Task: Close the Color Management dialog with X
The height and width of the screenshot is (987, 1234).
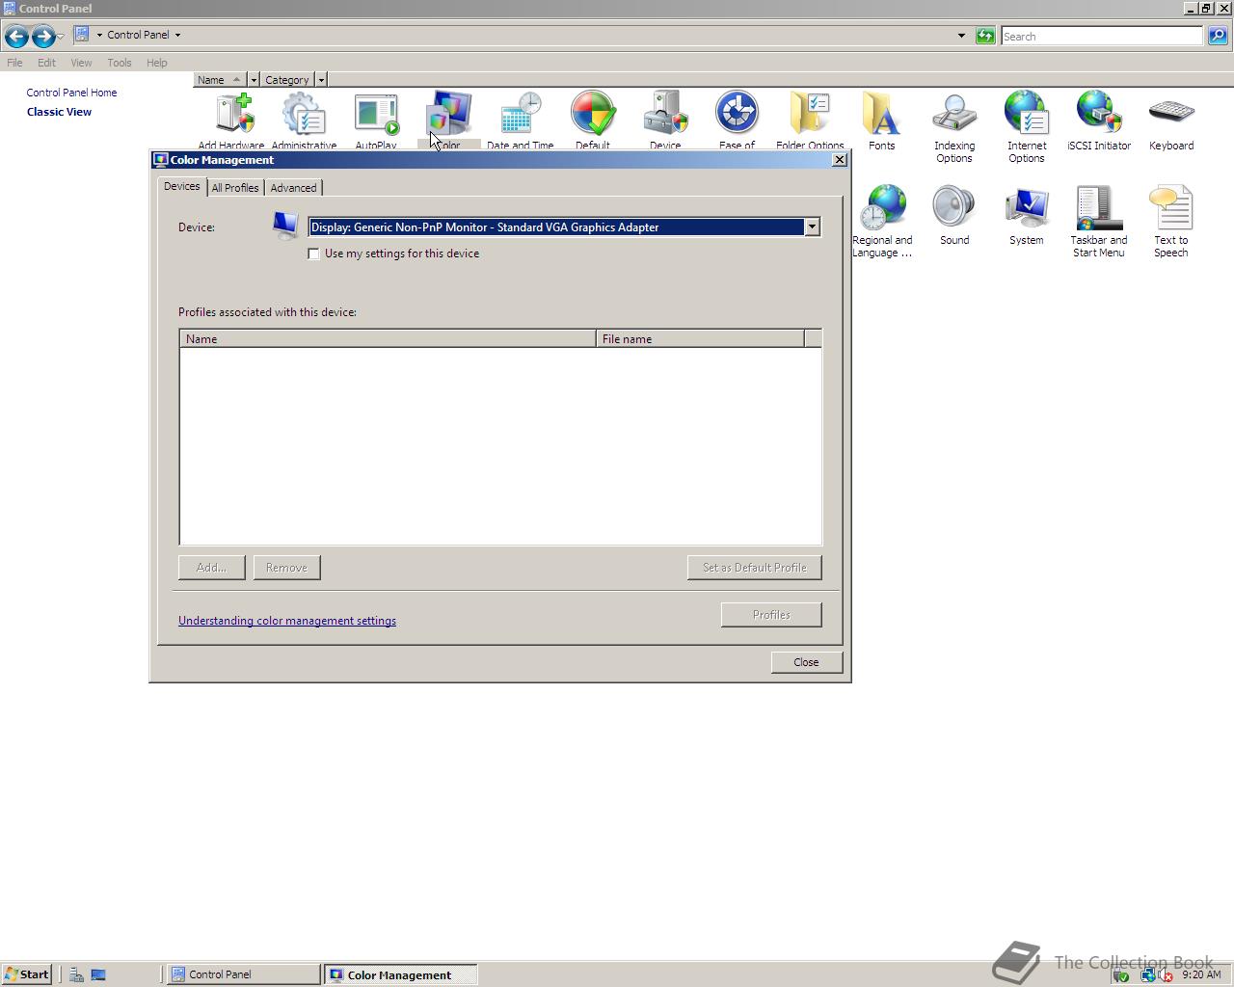Action: pyautogui.click(x=839, y=160)
